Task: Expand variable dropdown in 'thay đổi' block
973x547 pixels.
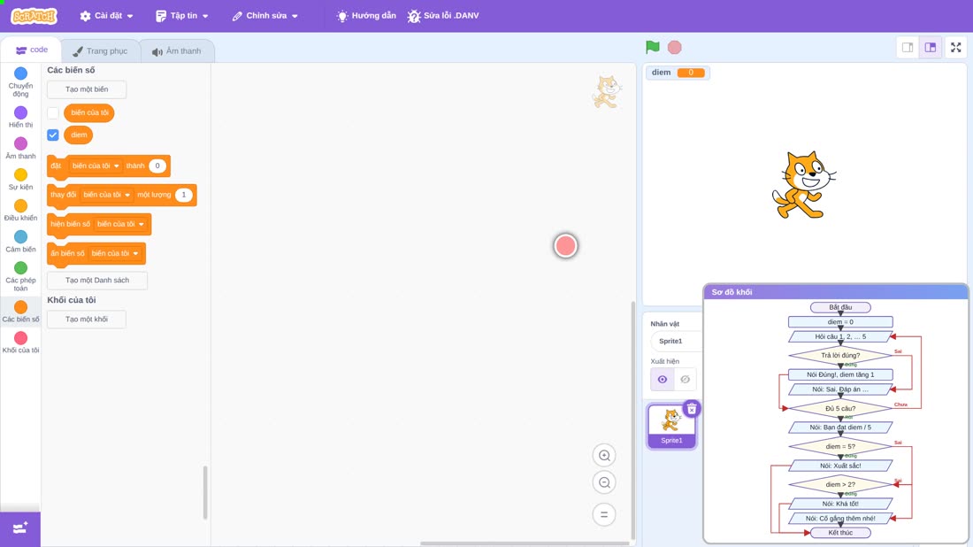Action: point(107,195)
